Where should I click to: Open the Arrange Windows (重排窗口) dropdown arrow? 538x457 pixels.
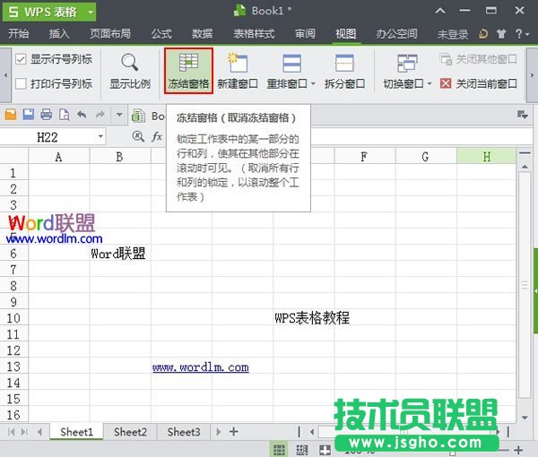[313, 83]
